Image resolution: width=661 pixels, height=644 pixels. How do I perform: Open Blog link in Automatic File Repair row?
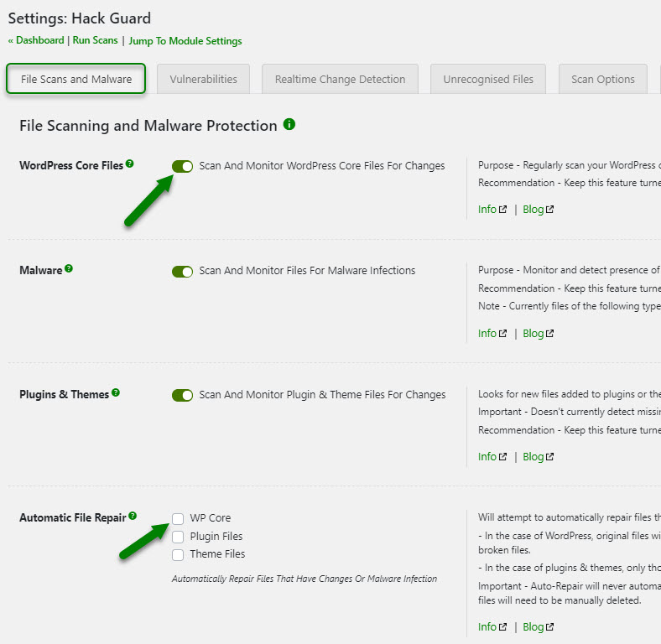538,626
